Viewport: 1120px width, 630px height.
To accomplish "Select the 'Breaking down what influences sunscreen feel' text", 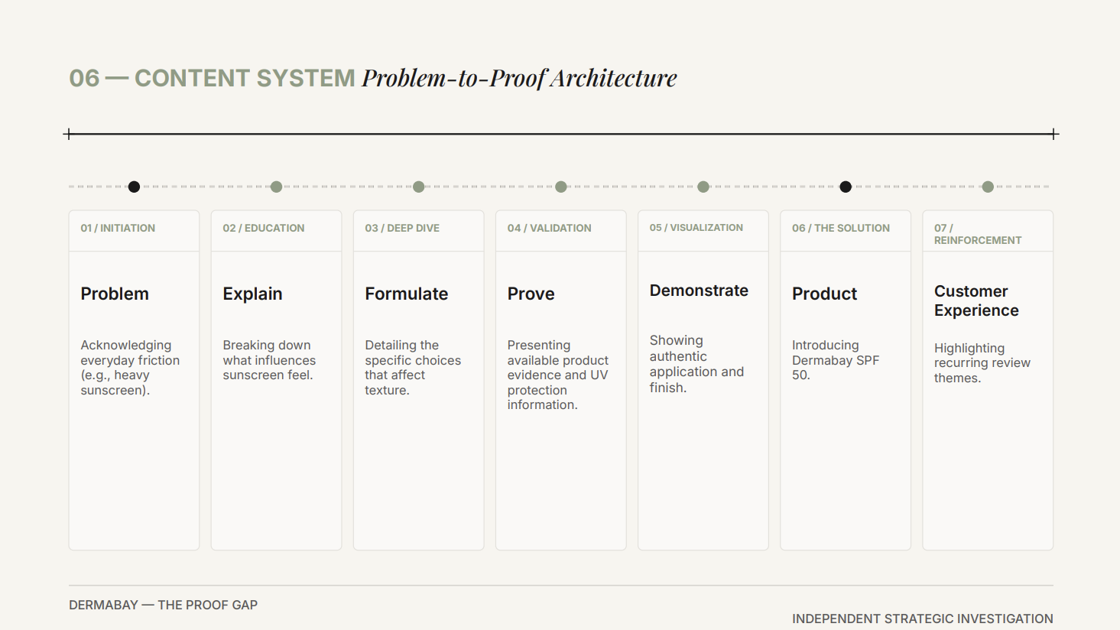I will [269, 360].
